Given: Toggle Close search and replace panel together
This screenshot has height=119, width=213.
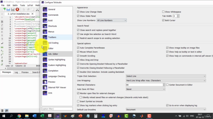Looking at the screenshot, I should [x=78, y=30].
